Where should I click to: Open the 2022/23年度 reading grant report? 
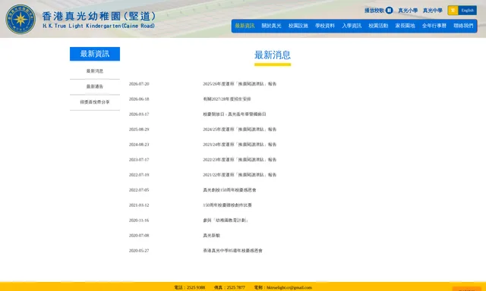[240, 160]
